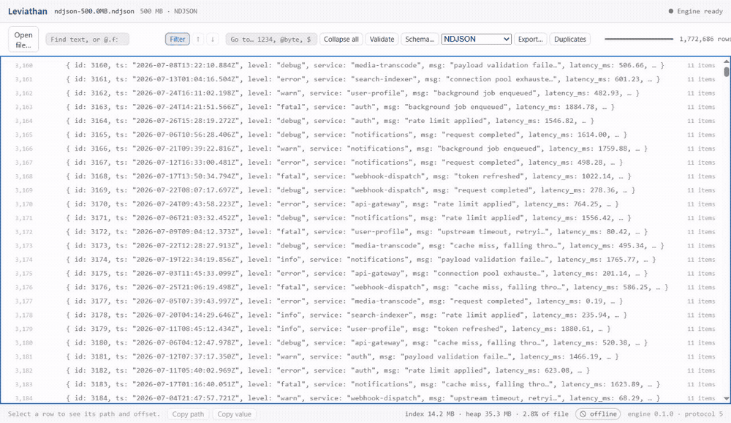
Task: Click the Engine ready status text
Action: click(700, 11)
